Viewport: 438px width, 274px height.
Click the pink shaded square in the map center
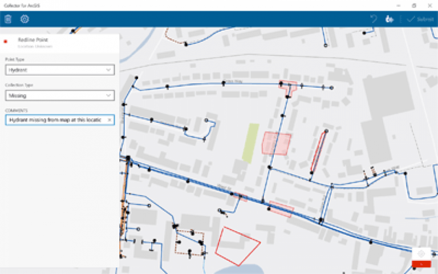pyautogui.click(x=276, y=143)
